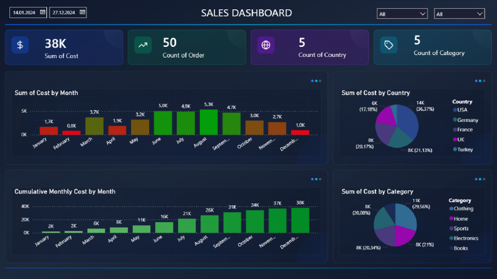Image resolution: width=497 pixels, height=279 pixels.
Task: Click the 50 Count of Order value
Action: [x=170, y=43]
